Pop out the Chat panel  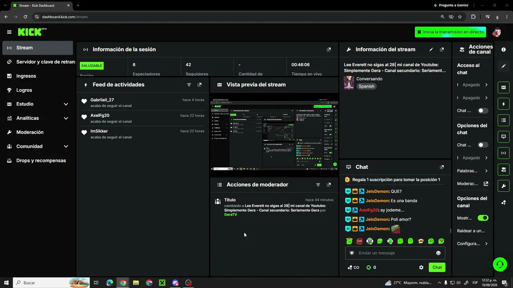pyautogui.click(x=442, y=167)
